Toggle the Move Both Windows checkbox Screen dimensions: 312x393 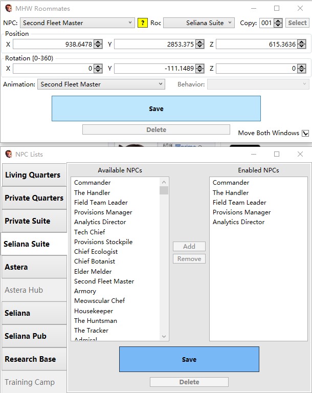pos(305,133)
